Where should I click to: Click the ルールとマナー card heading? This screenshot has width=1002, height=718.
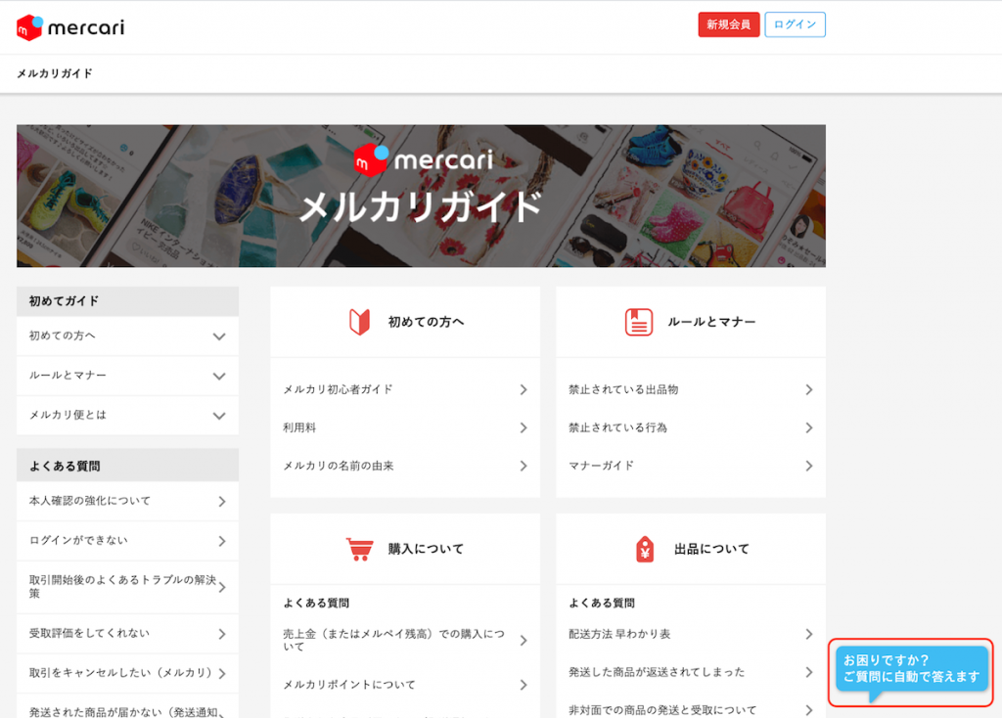click(712, 322)
